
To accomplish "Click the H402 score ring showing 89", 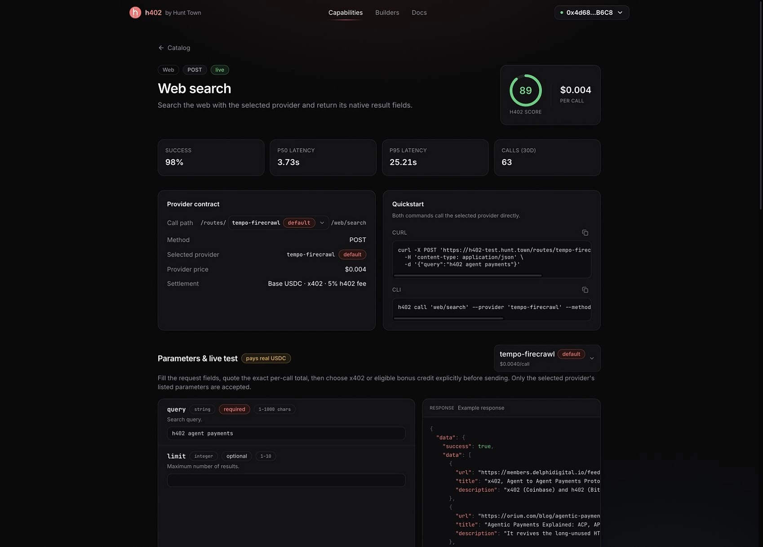I will 525,90.
